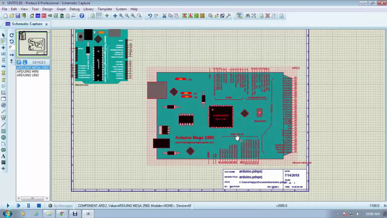
Task: Open the ISIS Schematic Capture toolbar icon
Action: [38, 16]
